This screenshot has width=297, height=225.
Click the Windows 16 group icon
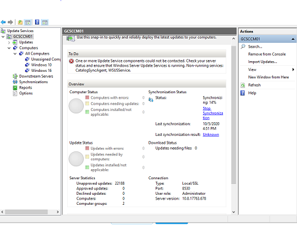(x=27, y=71)
